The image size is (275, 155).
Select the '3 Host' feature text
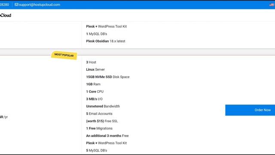pyautogui.click(x=91, y=62)
